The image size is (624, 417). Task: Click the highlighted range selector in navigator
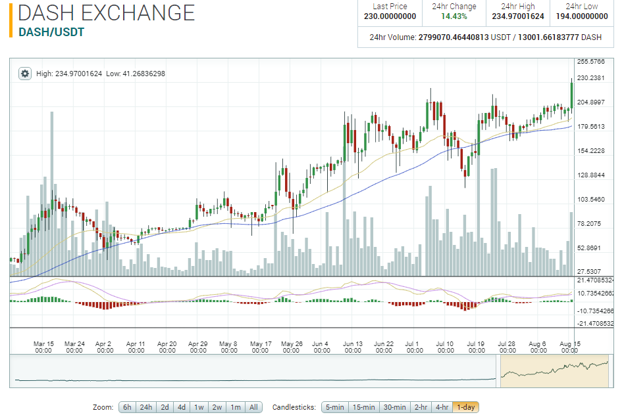[554, 371]
